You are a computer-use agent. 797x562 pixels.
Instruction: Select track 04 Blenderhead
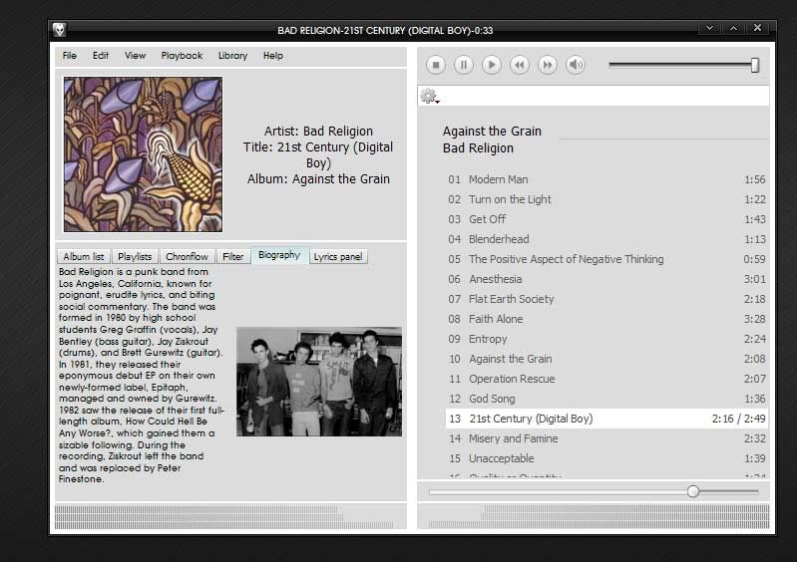click(x=606, y=239)
